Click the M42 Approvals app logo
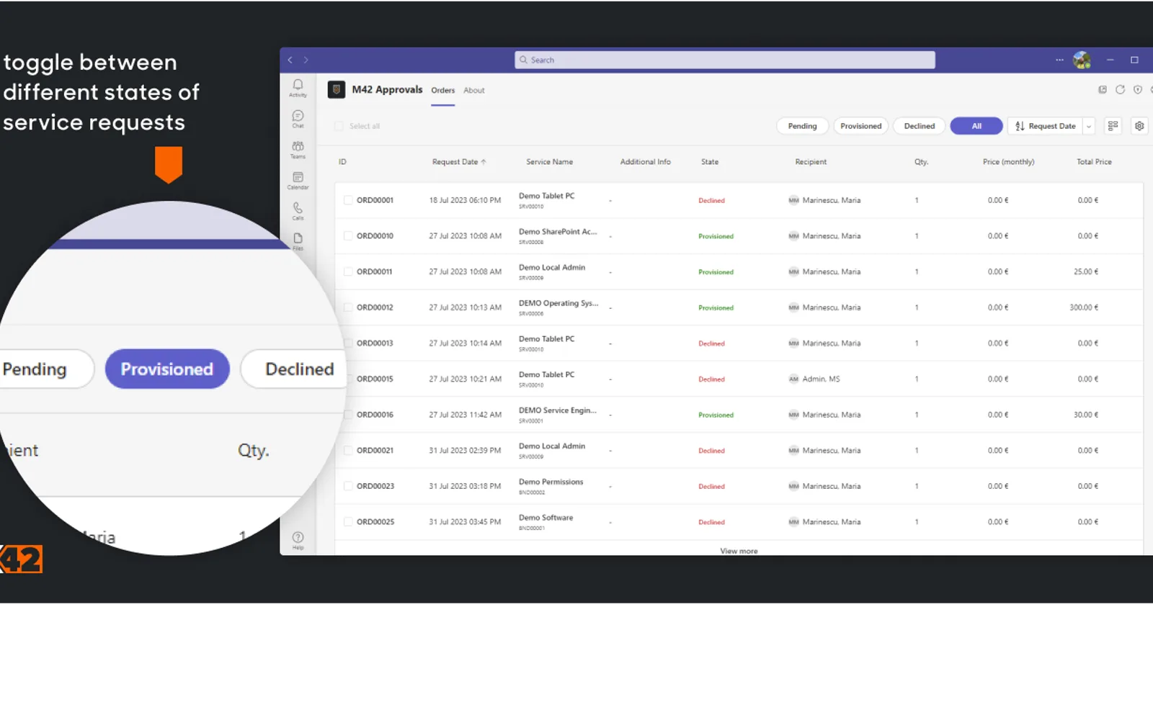This screenshot has width=1153, height=720. click(336, 90)
